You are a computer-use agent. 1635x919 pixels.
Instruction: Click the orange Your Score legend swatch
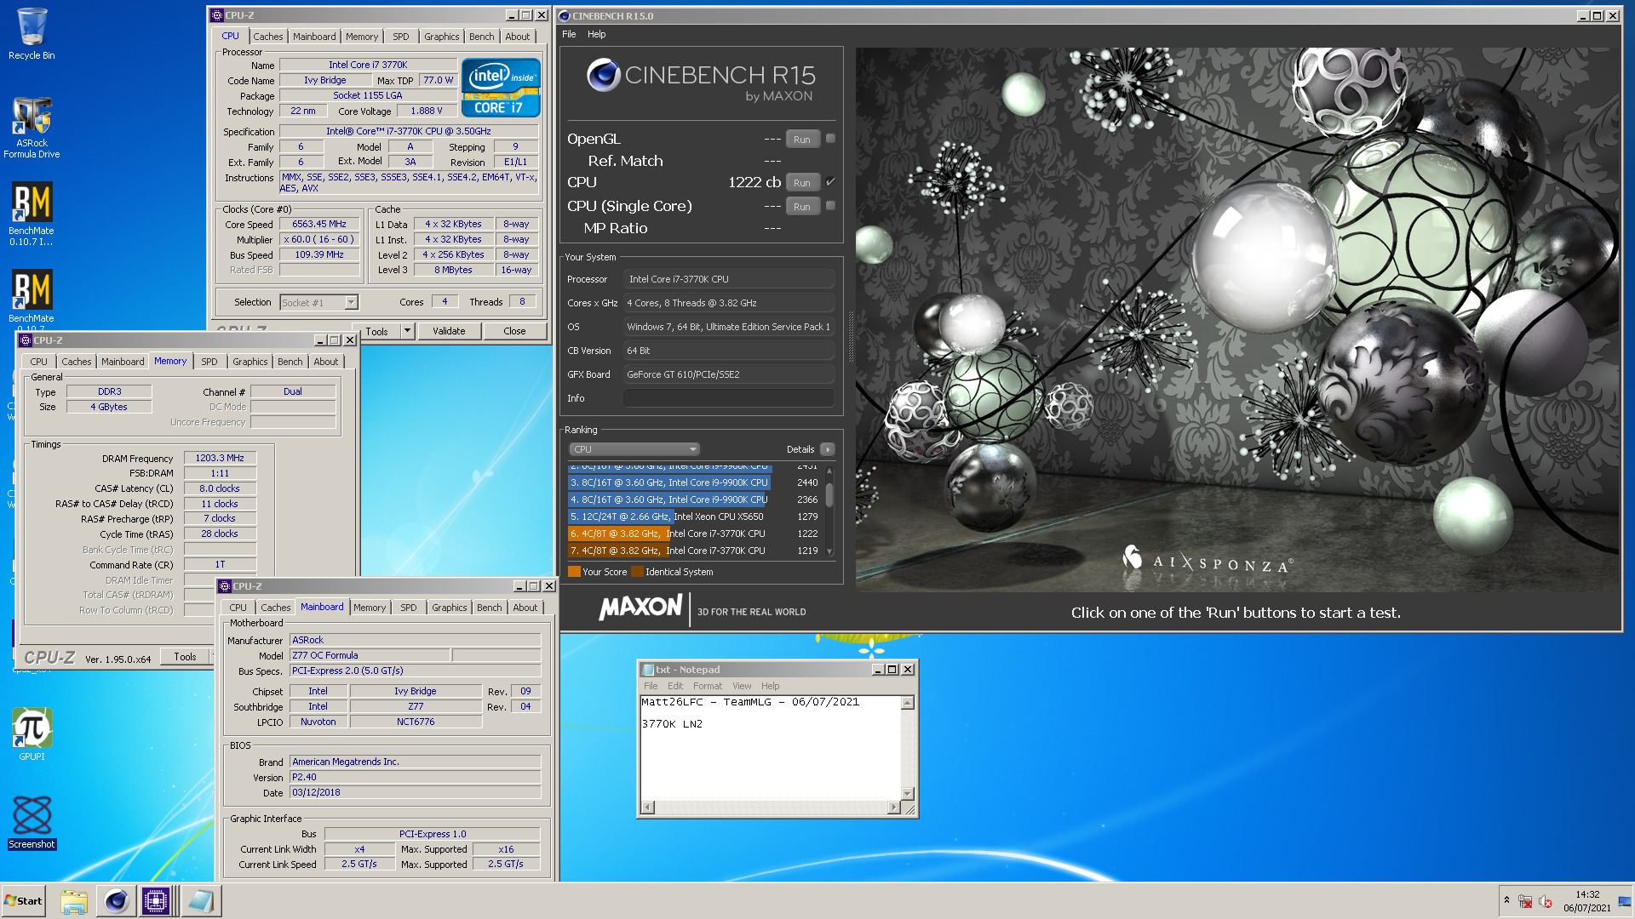(574, 572)
